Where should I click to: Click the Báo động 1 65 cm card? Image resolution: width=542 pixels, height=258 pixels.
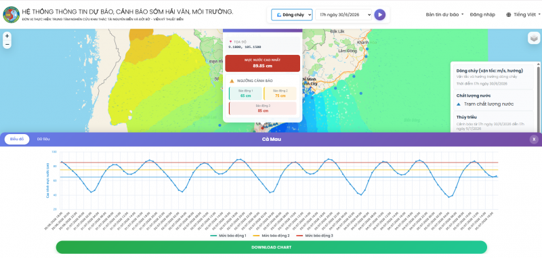click(x=245, y=93)
